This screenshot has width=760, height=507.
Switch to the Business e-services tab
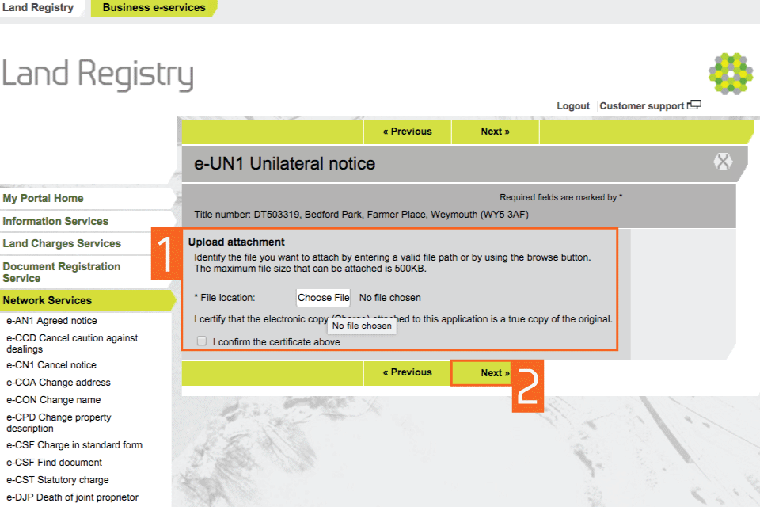pyautogui.click(x=154, y=8)
